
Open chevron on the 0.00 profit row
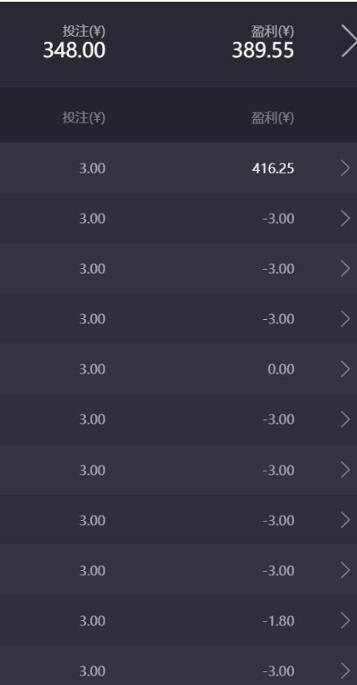point(345,369)
